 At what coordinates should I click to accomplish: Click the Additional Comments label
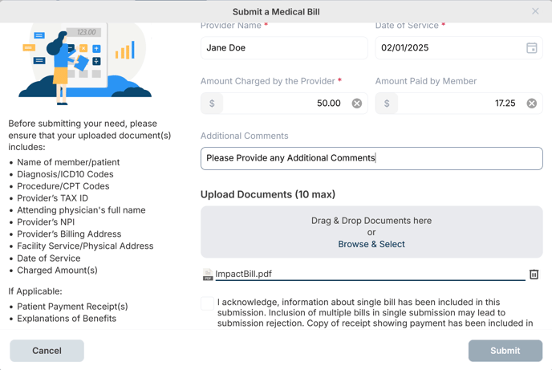click(x=245, y=136)
